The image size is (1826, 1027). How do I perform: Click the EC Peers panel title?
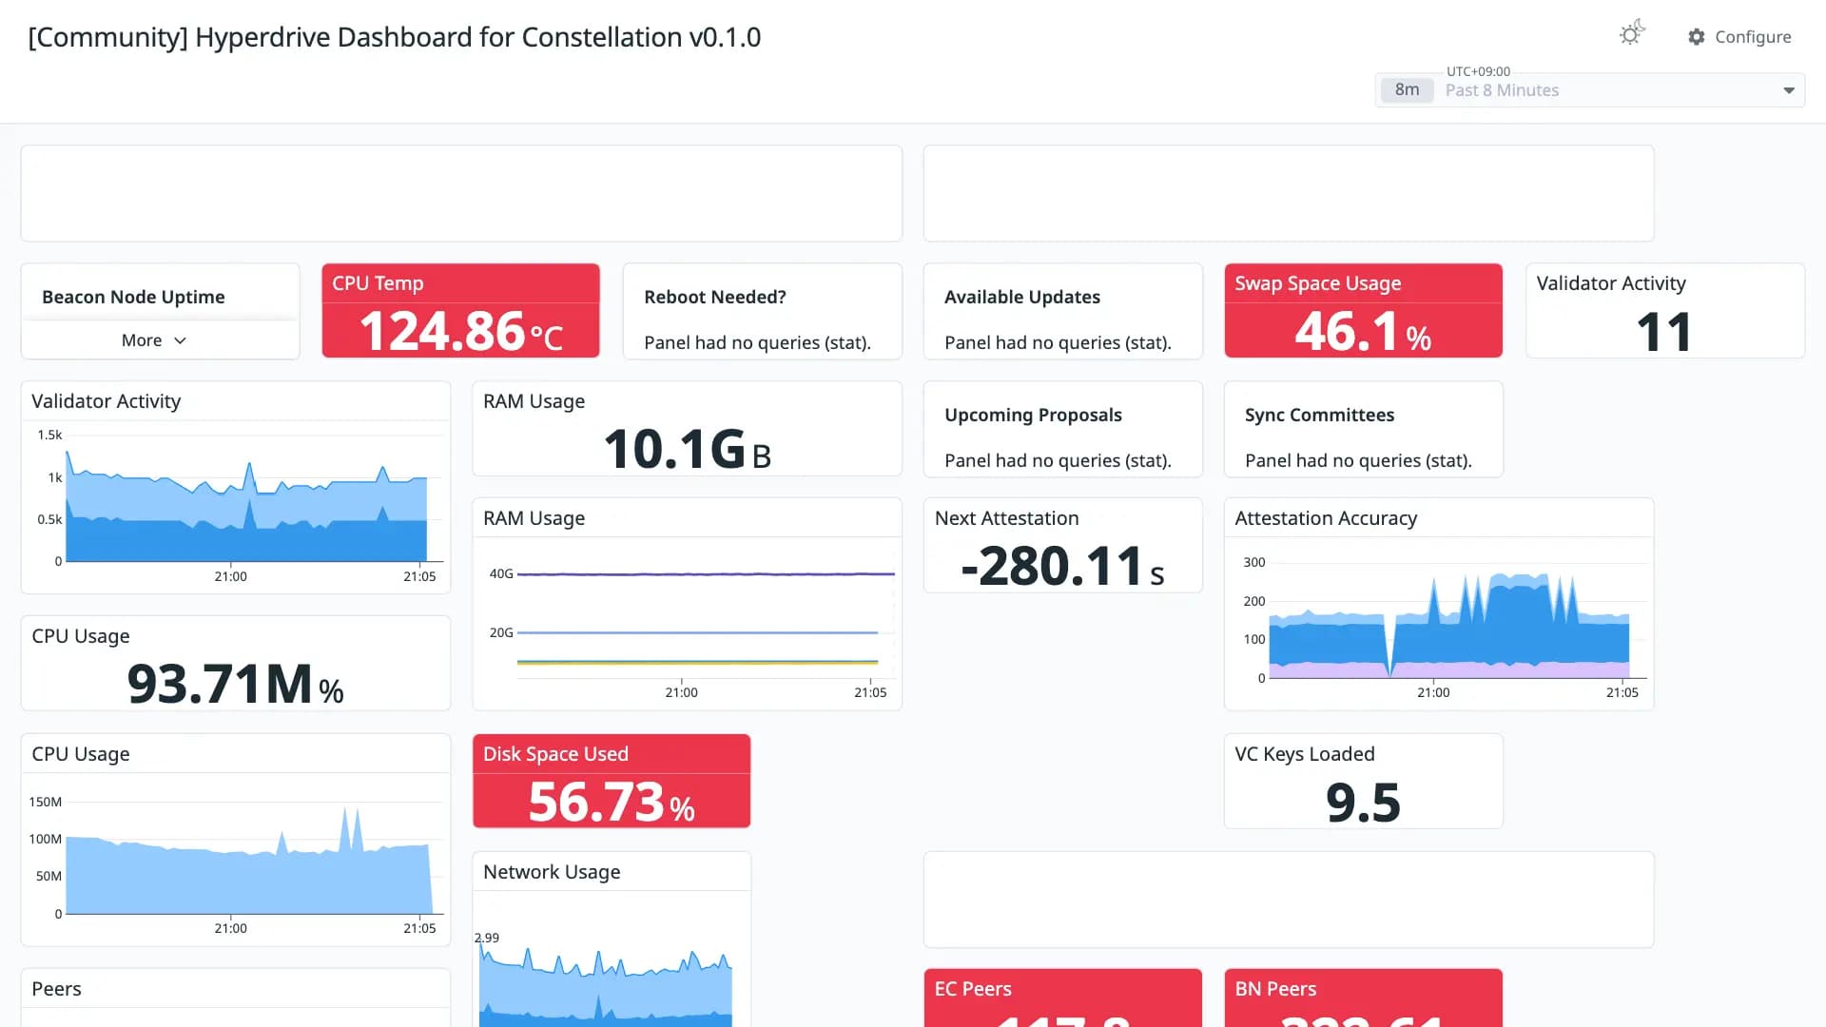point(973,989)
